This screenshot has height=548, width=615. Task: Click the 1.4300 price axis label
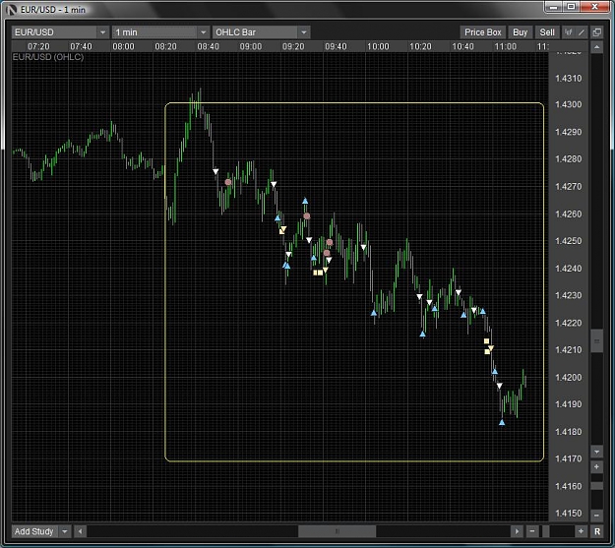pos(569,104)
